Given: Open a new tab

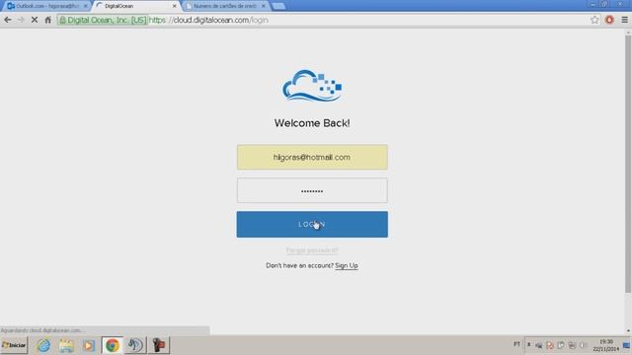Looking at the screenshot, I should (x=278, y=6).
